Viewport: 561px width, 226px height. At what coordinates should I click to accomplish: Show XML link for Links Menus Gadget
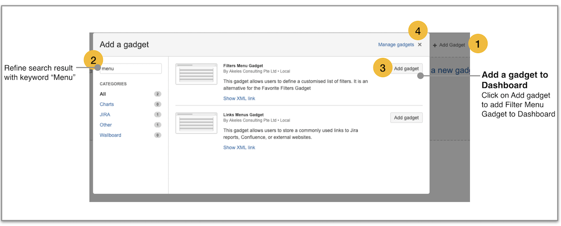pyautogui.click(x=239, y=147)
